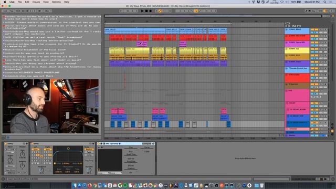Collapse the DELAY group track
Viewport: 336px width, 189px height.
pyautogui.click(x=287, y=103)
